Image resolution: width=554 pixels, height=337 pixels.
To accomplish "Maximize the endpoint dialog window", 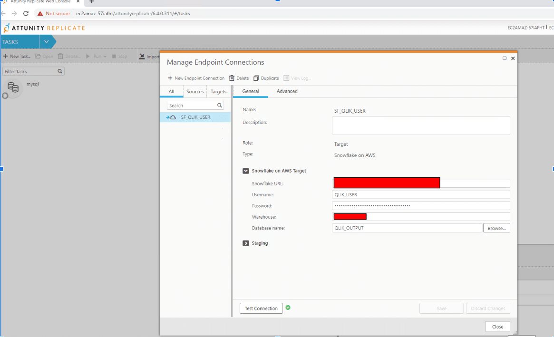I will 505,58.
